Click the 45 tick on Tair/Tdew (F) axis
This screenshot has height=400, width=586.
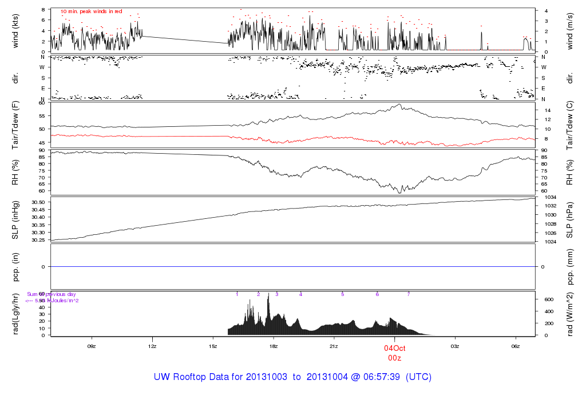[41, 142]
